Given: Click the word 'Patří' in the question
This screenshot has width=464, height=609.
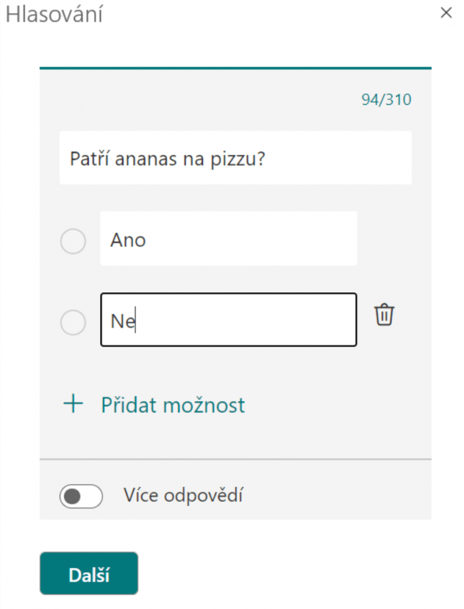Looking at the screenshot, I should coord(88,159).
